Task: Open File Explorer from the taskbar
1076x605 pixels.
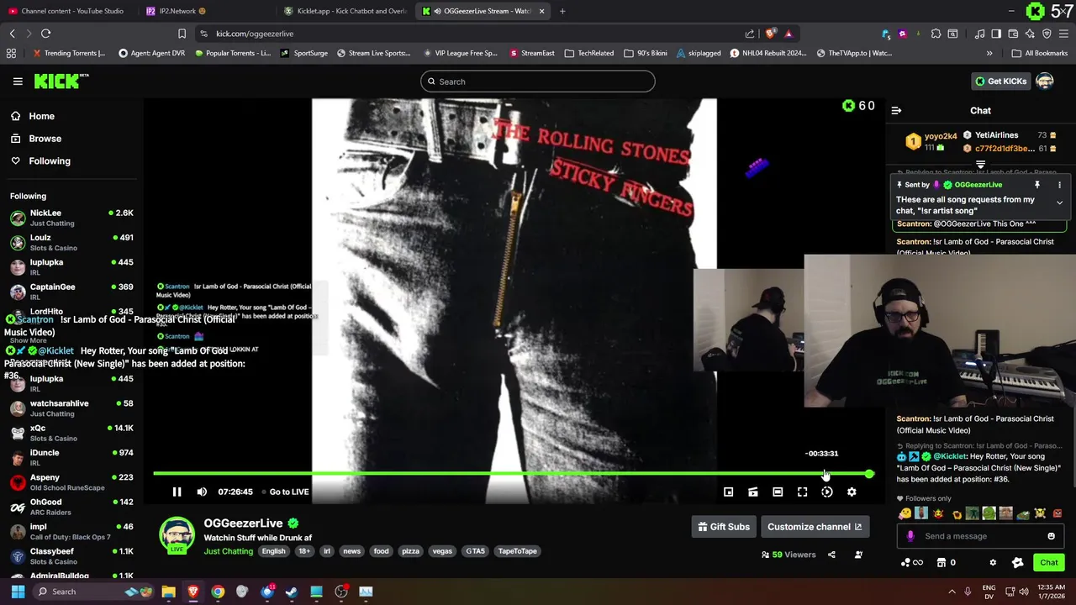Action: point(168,592)
